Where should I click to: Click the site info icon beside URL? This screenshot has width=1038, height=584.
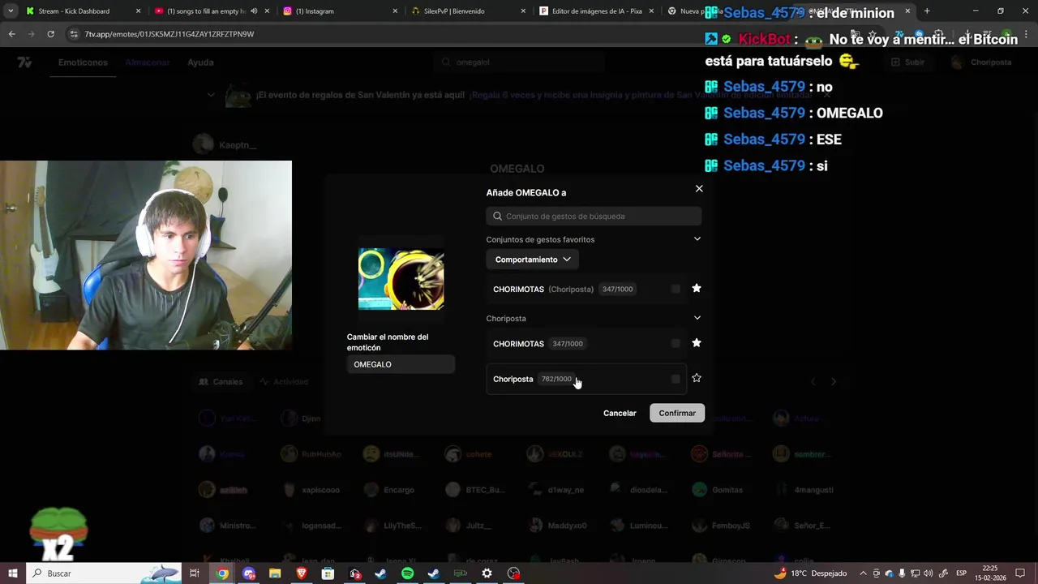(x=75, y=34)
